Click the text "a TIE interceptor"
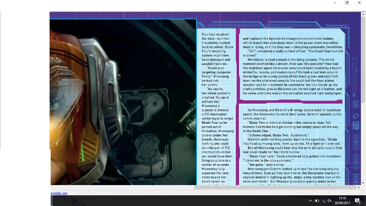Viewport: 366px width, 206px height. (214, 114)
